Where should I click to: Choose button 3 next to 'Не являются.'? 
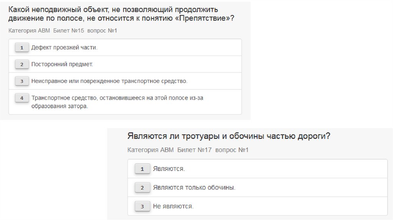click(142, 207)
